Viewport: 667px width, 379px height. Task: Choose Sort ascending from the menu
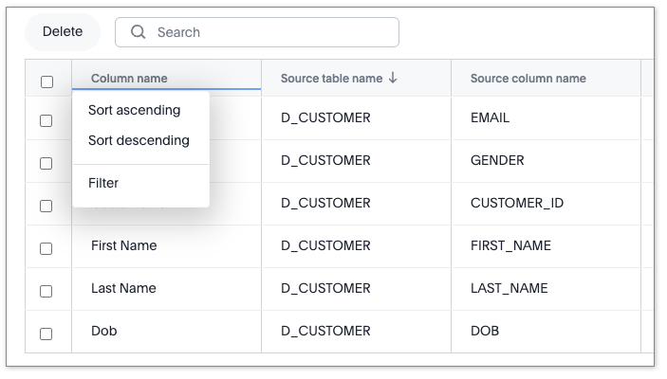click(x=135, y=110)
